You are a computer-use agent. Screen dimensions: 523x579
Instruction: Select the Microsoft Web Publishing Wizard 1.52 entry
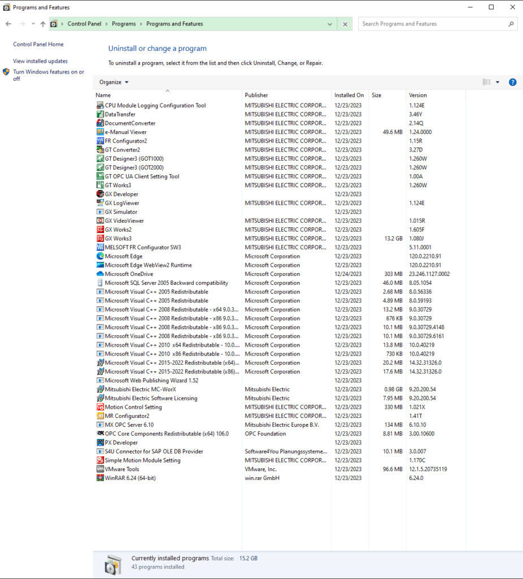click(x=279, y=381)
